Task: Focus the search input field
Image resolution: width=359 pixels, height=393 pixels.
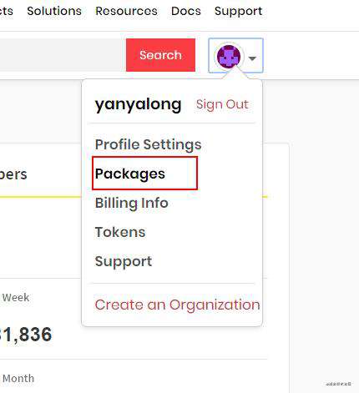Action: coord(63,55)
